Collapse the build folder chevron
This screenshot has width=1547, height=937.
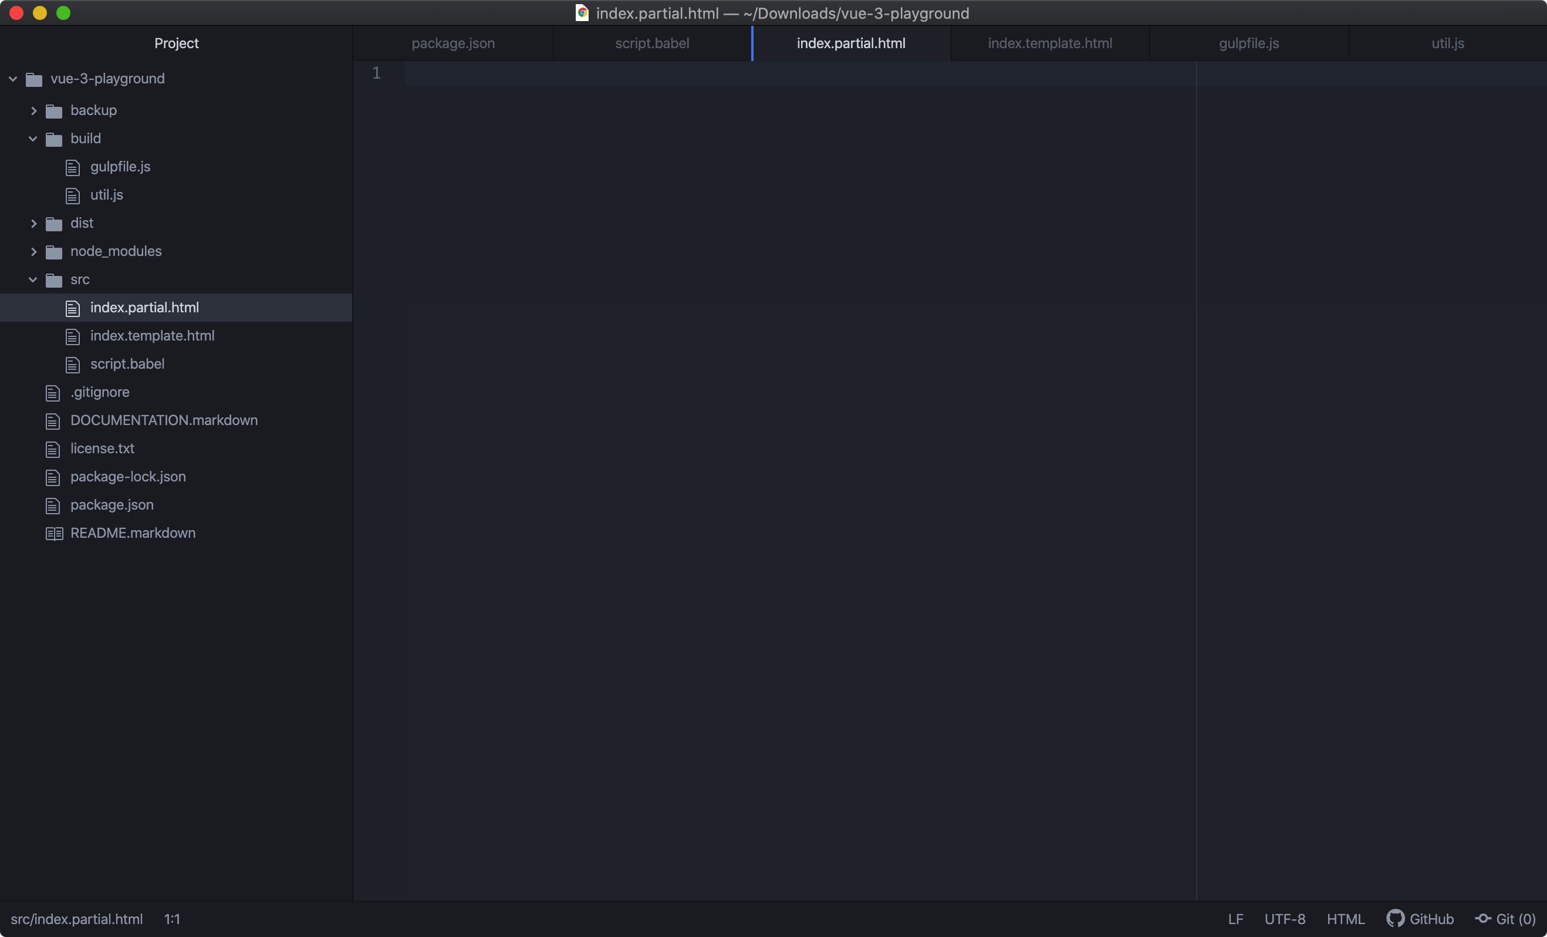tap(33, 139)
